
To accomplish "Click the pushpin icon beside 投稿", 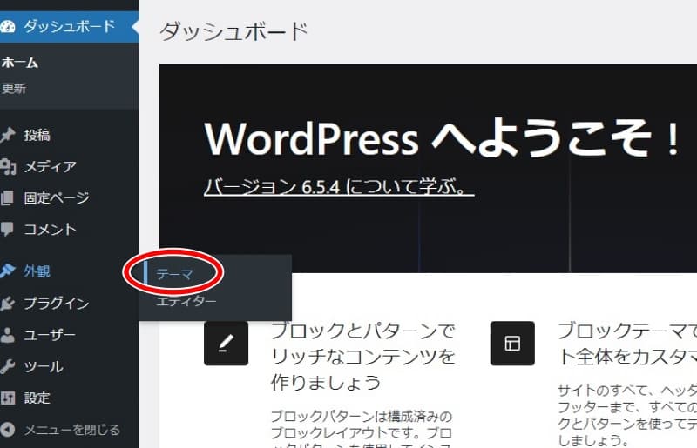I will pos(7,135).
